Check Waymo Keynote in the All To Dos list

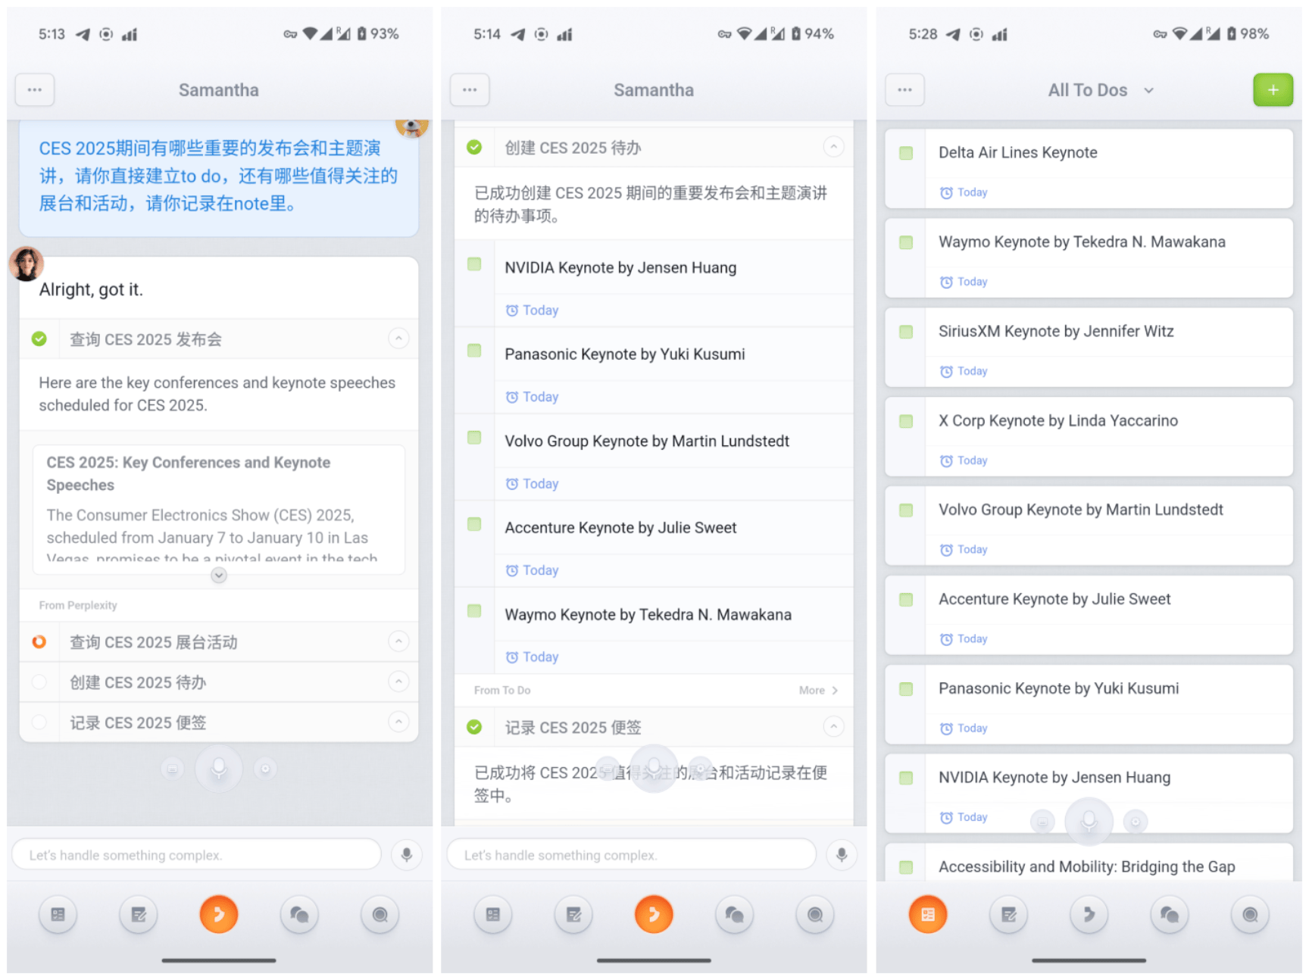[x=906, y=242]
